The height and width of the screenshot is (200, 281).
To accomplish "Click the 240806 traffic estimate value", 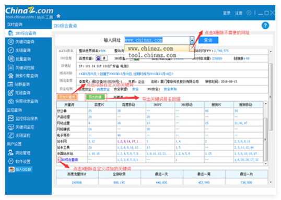I will (x=77, y=182).
